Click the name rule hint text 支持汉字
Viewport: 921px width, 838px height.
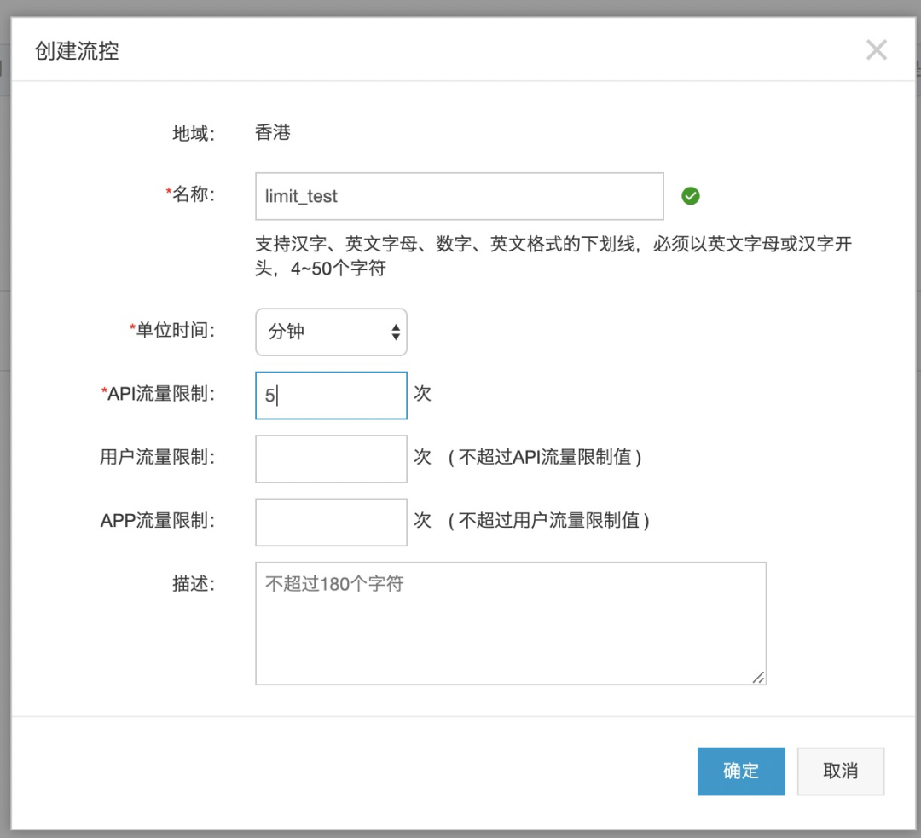[x=553, y=256]
